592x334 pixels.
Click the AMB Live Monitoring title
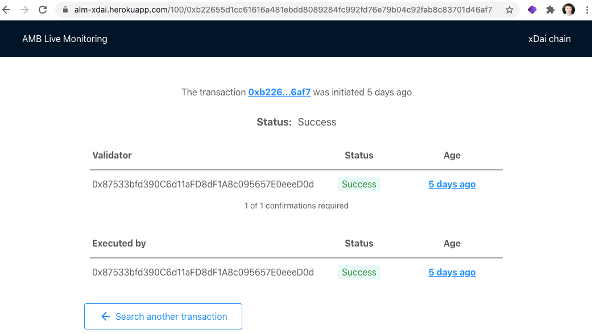click(x=65, y=39)
